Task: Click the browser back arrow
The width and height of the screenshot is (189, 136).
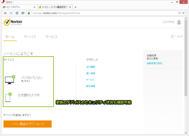Action: 5,13
